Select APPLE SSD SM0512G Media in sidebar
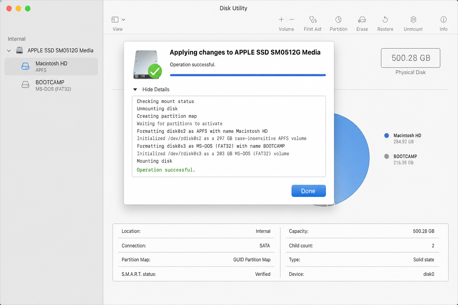This screenshot has height=305, width=458. click(60, 50)
